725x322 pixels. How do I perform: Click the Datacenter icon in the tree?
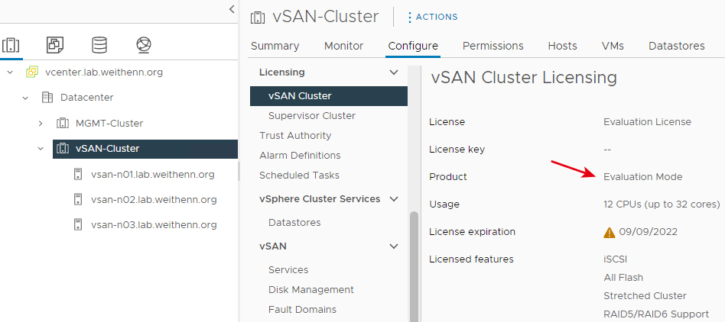(47, 98)
